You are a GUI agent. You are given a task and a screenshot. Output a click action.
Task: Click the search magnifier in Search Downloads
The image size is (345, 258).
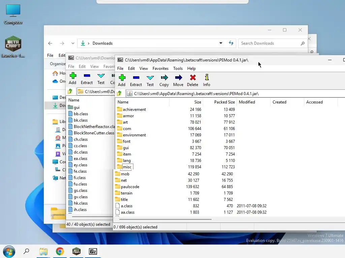coord(303,43)
